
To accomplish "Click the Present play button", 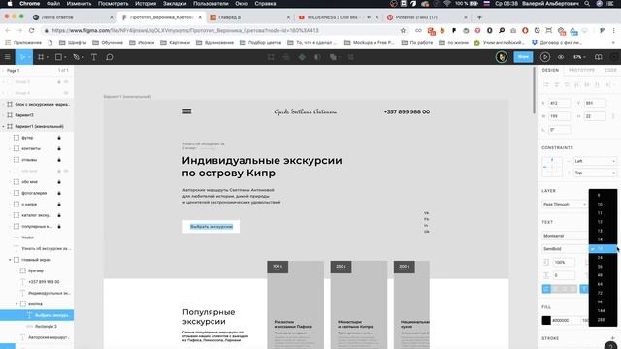I will click(x=545, y=57).
